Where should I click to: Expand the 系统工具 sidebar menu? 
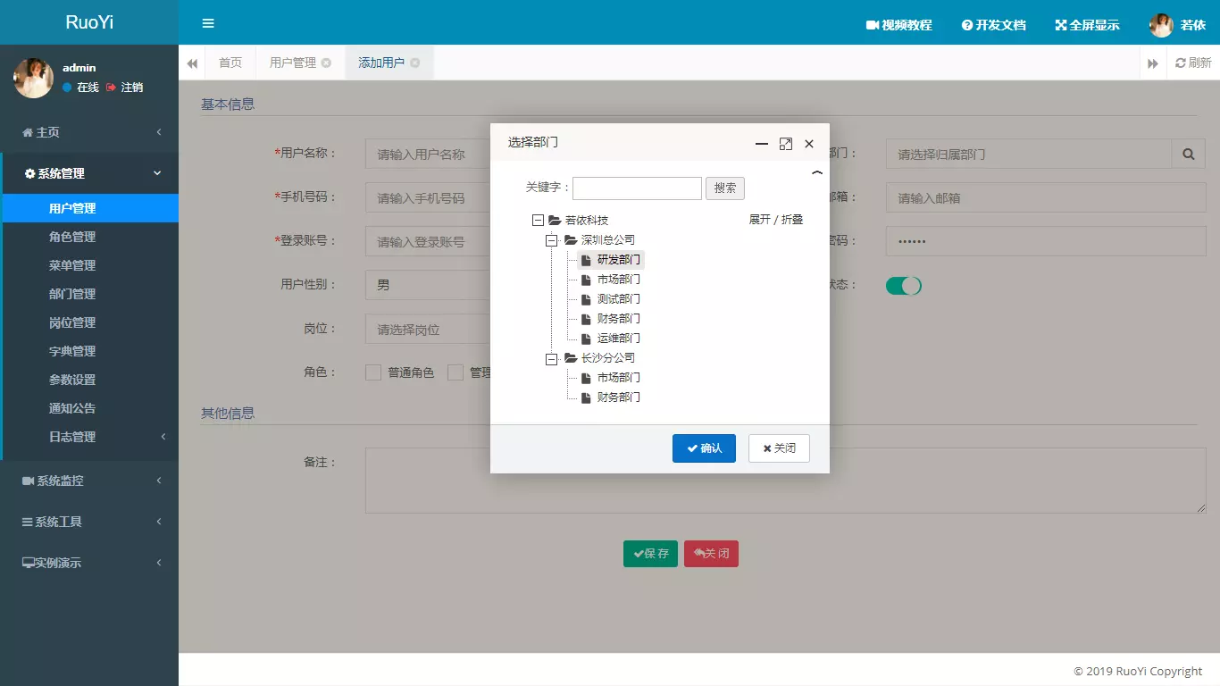(x=89, y=522)
